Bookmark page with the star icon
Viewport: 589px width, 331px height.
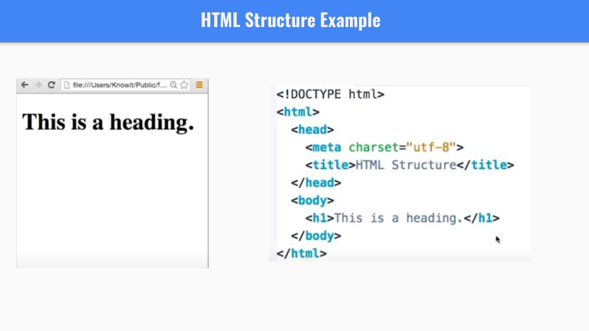[184, 85]
